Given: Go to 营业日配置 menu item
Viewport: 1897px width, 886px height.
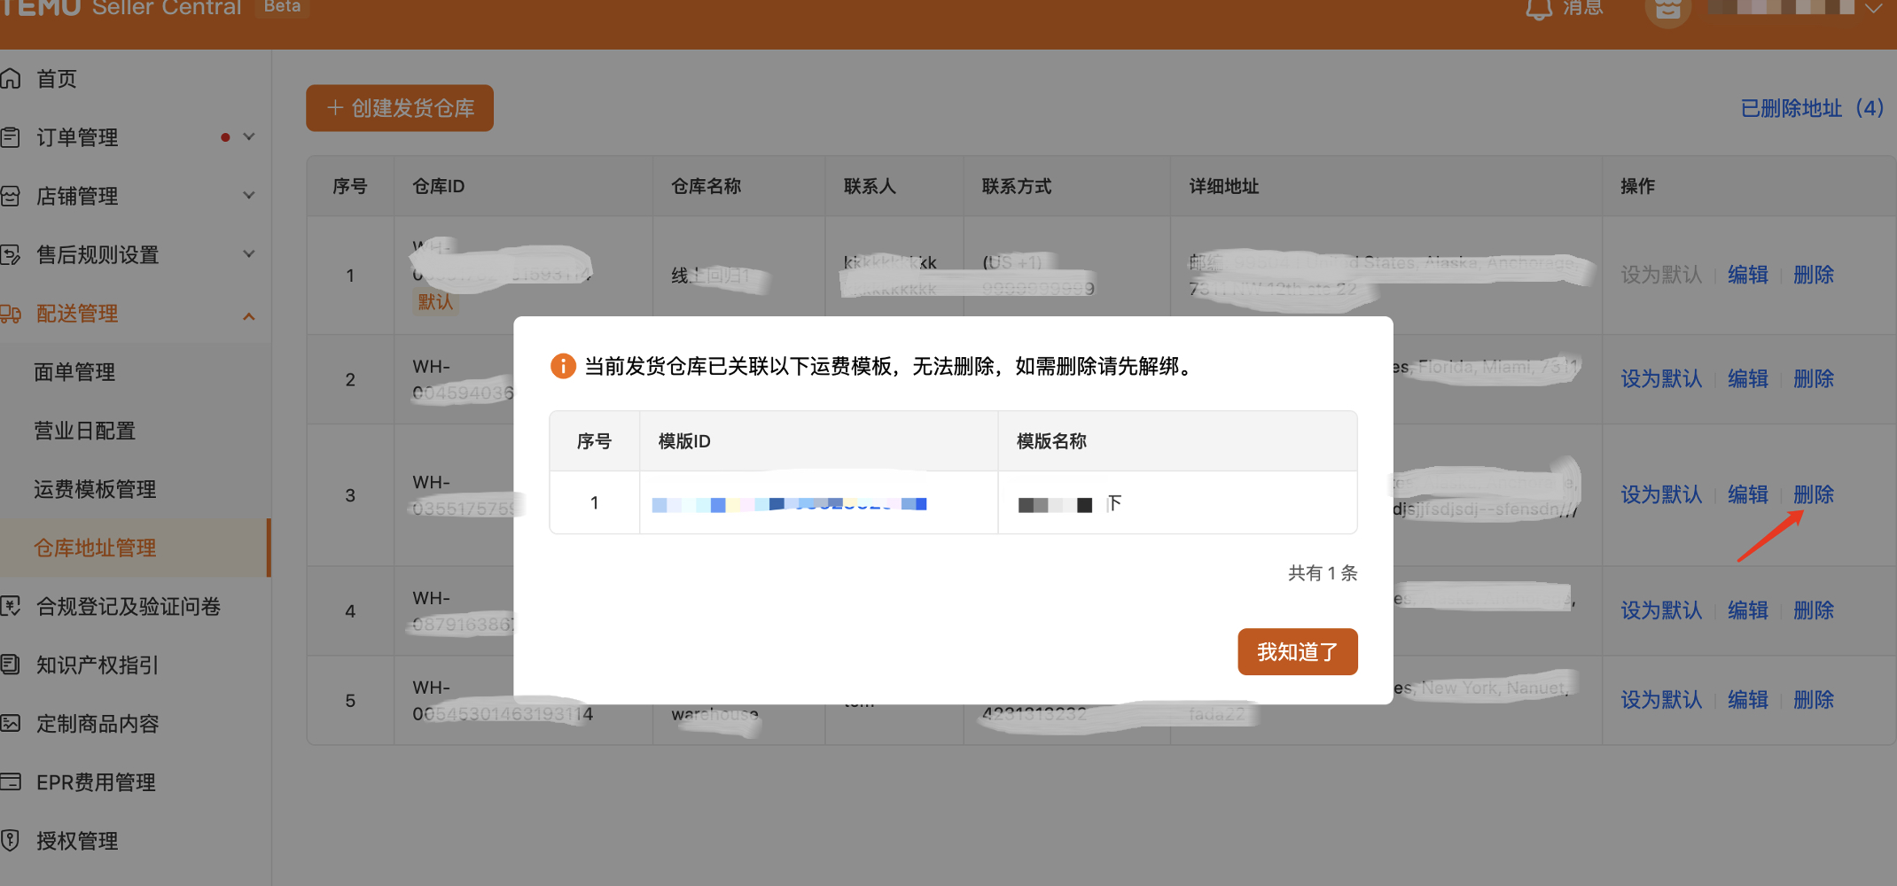Looking at the screenshot, I should tap(84, 431).
